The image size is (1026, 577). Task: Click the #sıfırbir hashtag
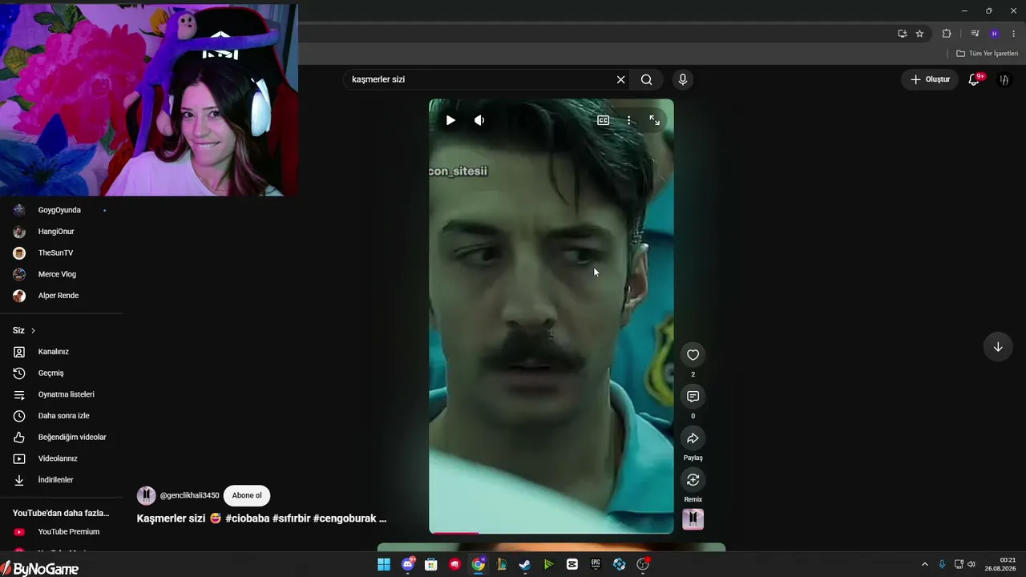(x=291, y=518)
